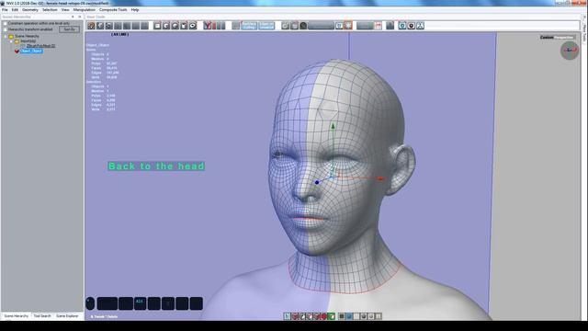Screen dimensions: 588x331
Task: Open the Geometry menu
Action: [x=30, y=10]
